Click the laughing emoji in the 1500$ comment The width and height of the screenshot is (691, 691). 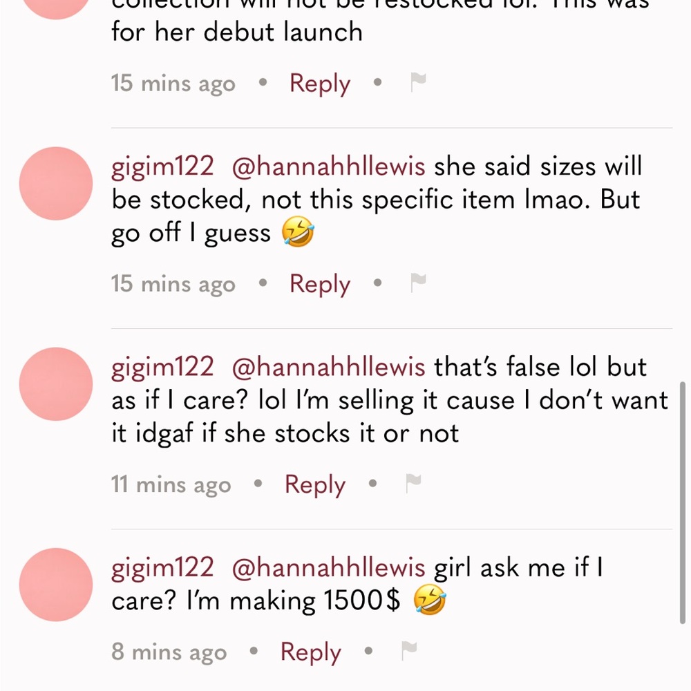pos(430,600)
